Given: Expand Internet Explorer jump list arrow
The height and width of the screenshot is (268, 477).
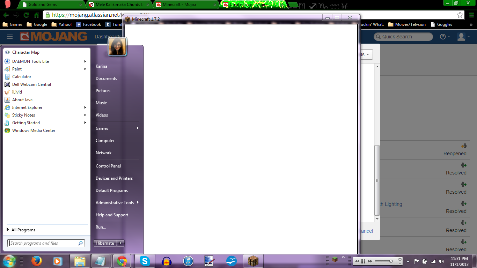Looking at the screenshot, I should click(85, 107).
